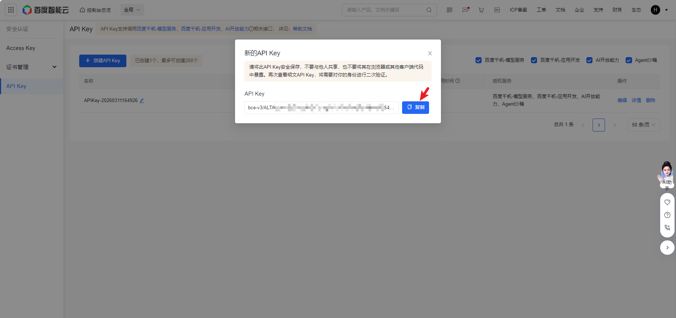Open 百度千帆-模型服务 link in header
676x318 pixels.
click(x=157, y=29)
